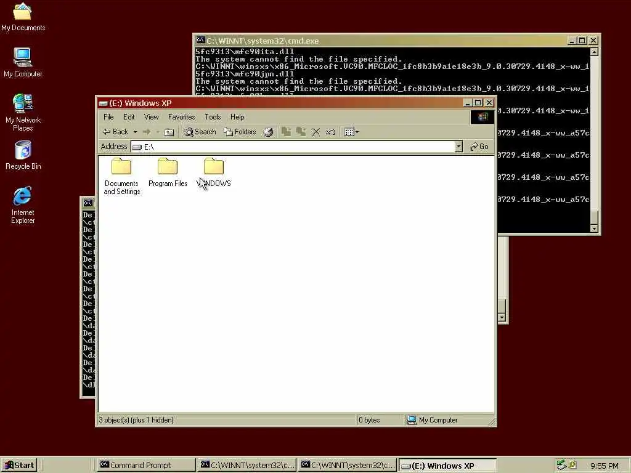The image size is (631, 473).
Task: Select the WINDOWS folder
Action: coord(214,172)
